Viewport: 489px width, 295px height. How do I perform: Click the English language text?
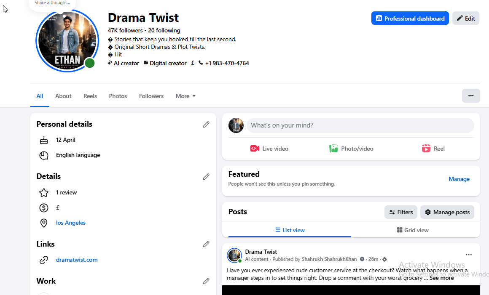(x=78, y=155)
